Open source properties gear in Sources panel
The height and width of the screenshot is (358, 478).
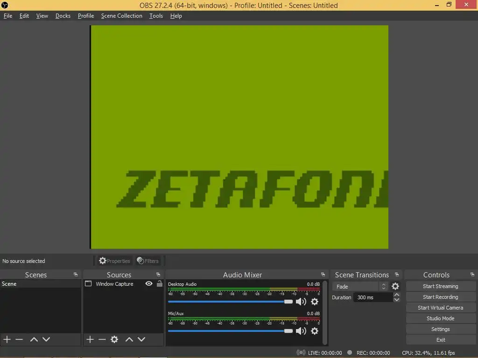(114, 339)
